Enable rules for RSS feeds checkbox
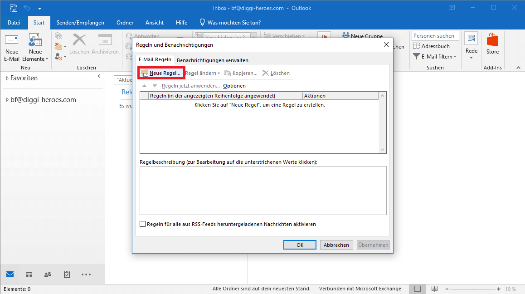Screen dimensions: 525x294 (x=143, y=224)
